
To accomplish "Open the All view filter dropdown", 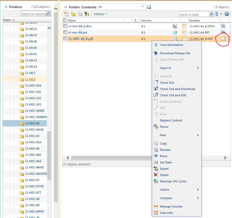I will click(x=143, y=7).
